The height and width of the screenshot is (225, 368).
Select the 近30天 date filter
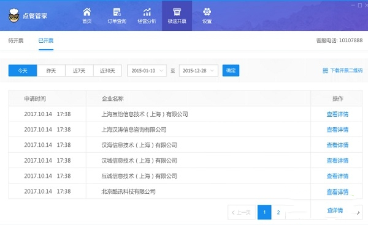pyautogui.click(x=107, y=70)
